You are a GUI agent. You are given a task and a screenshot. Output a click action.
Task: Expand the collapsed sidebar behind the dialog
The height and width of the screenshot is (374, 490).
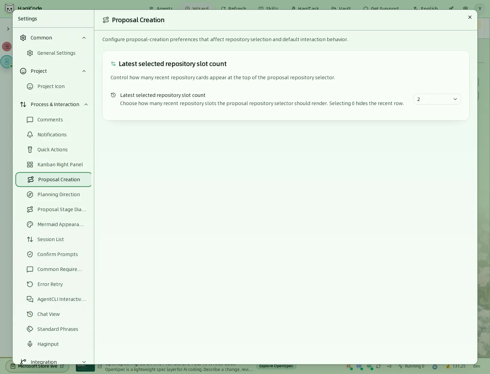[x=8, y=29]
